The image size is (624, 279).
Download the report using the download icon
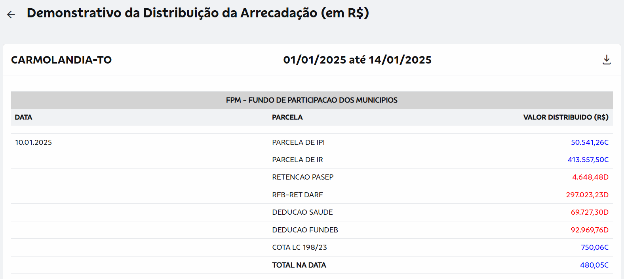point(607,60)
